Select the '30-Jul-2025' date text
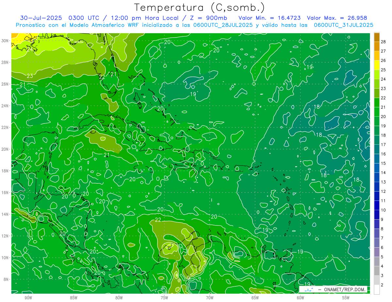 click(40, 18)
